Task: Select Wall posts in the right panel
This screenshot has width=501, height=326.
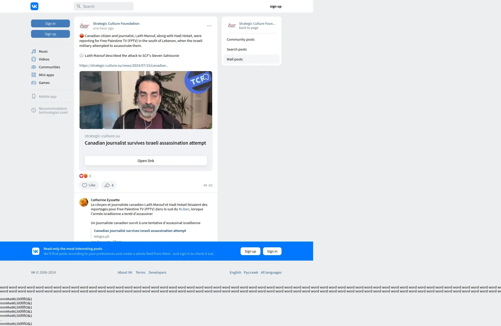Action: (235, 59)
